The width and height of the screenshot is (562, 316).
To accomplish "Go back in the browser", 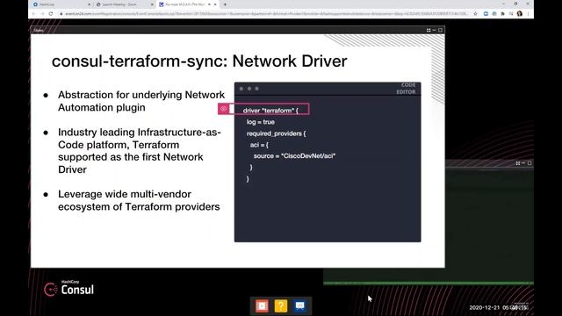I will coord(33,14).
